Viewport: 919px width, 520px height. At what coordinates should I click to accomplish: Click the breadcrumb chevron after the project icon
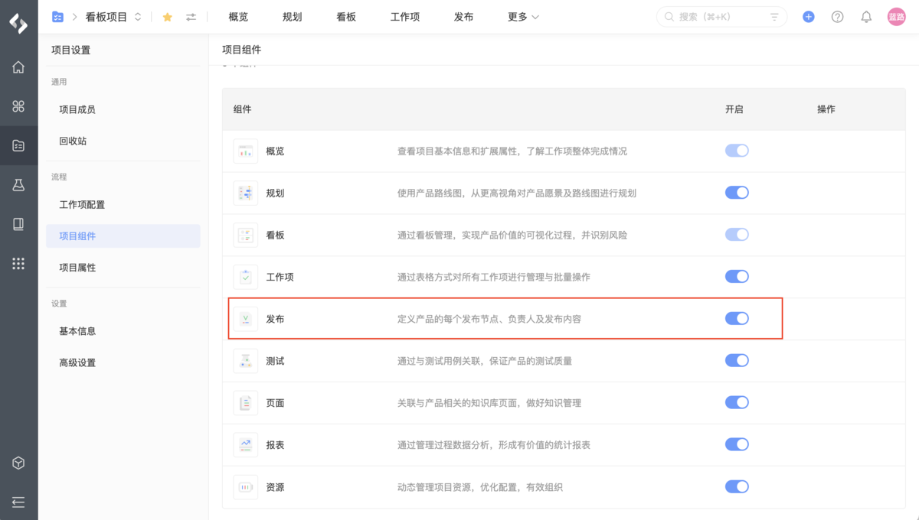(x=74, y=16)
